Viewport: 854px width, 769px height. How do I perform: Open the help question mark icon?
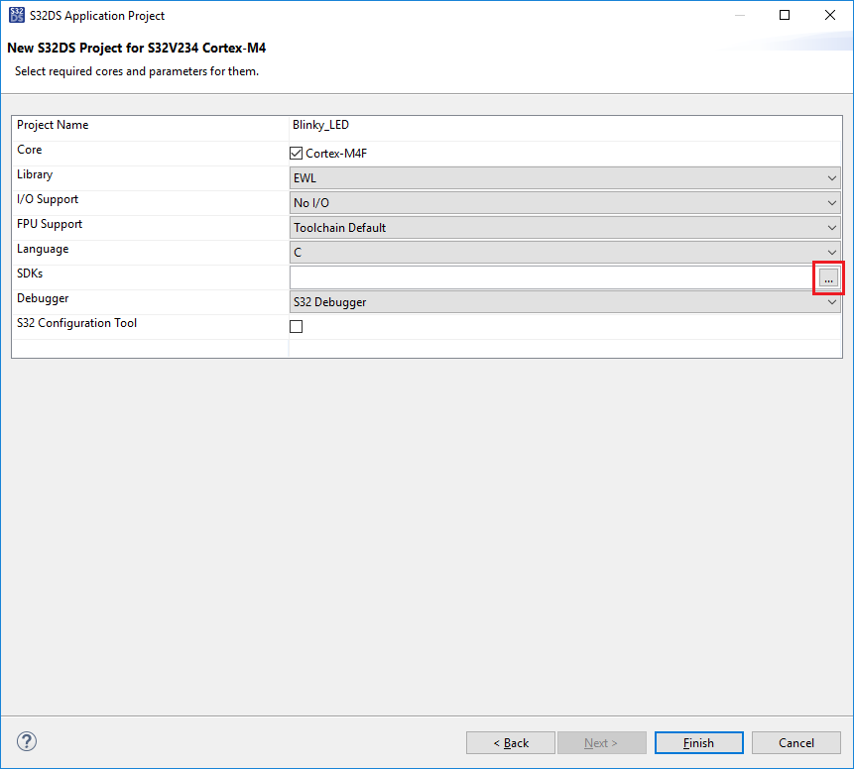(x=27, y=741)
